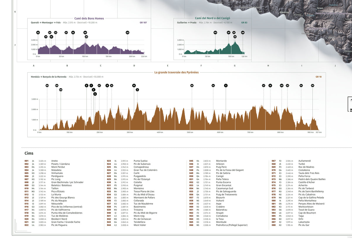This screenshot has width=352, height=246.
Task: Click the "Camí del Nord o del Canigó" title
Action: [x=213, y=18]
